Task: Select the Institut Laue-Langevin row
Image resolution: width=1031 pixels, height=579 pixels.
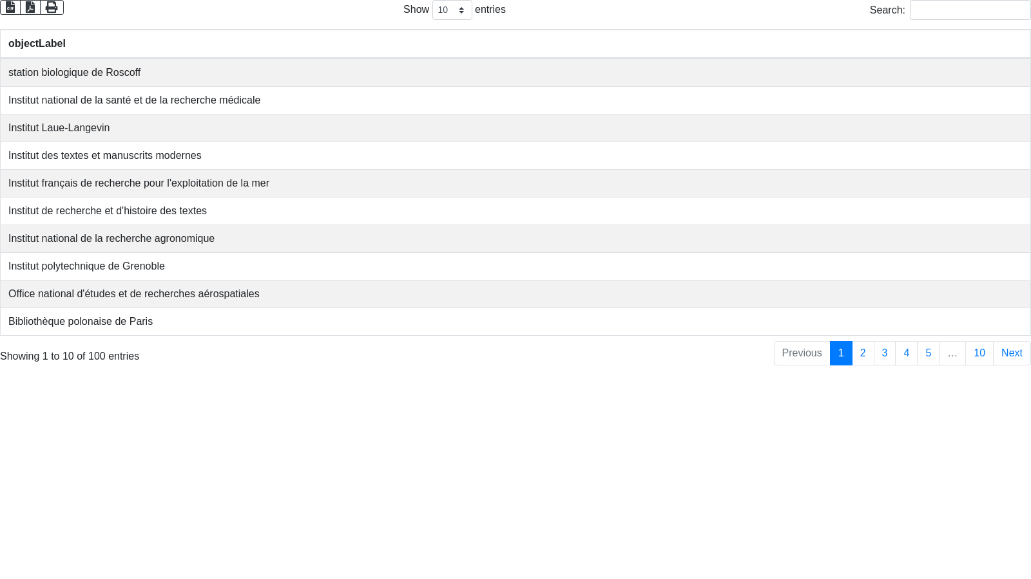Action: (59, 128)
